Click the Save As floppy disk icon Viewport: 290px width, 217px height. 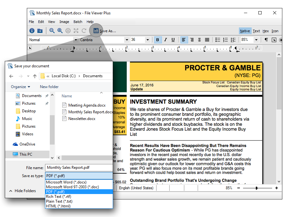96,31
